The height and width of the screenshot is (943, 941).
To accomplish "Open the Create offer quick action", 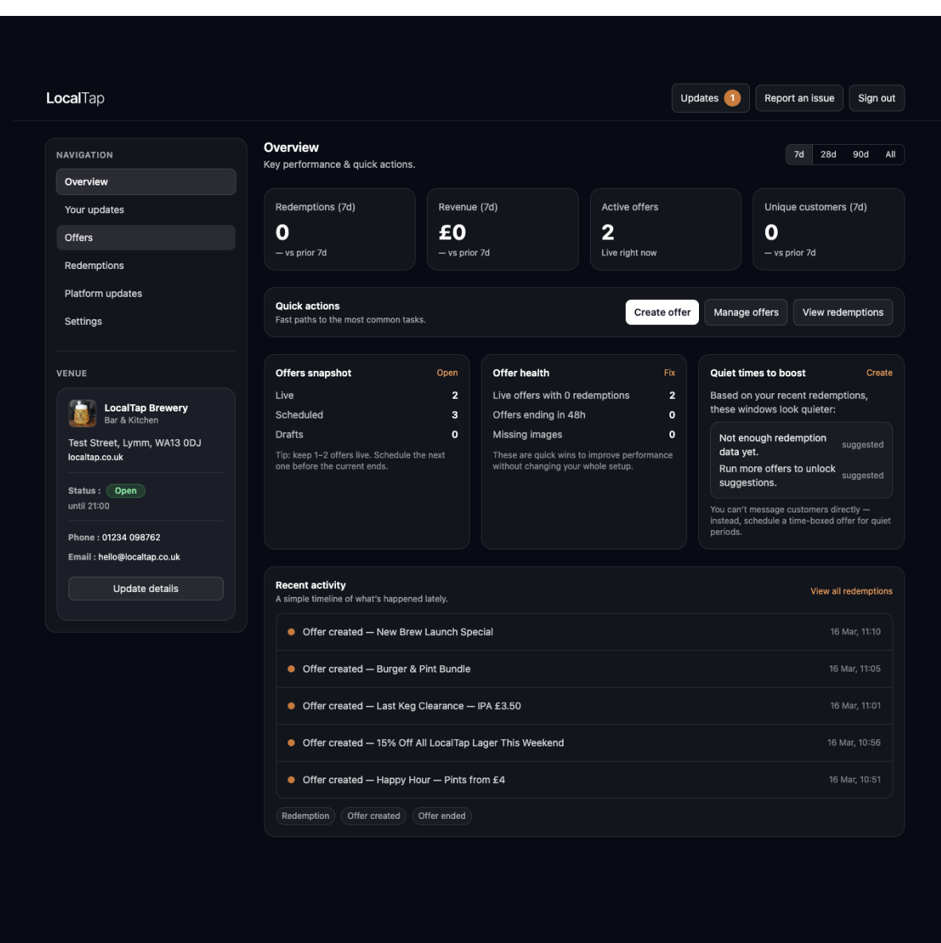I will click(662, 312).
